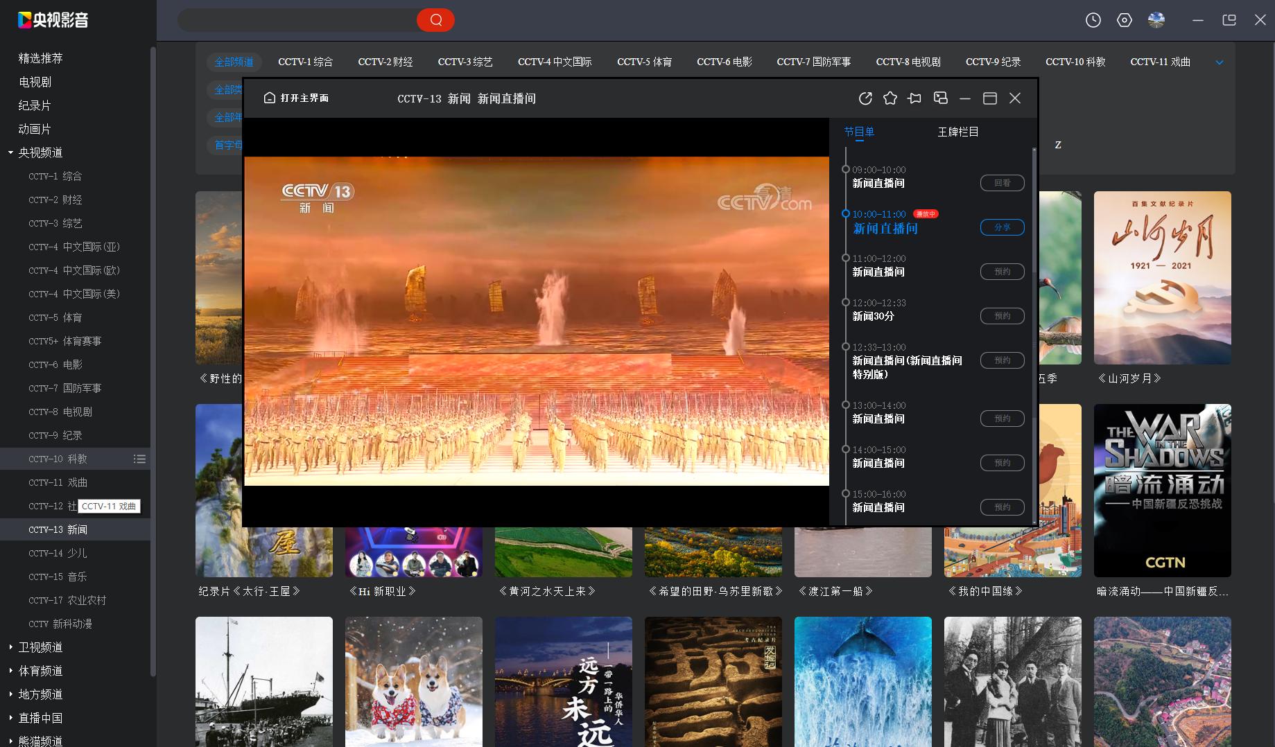
Task: Open the corgi dogs snow poster
Action: (x=413, y=682)
